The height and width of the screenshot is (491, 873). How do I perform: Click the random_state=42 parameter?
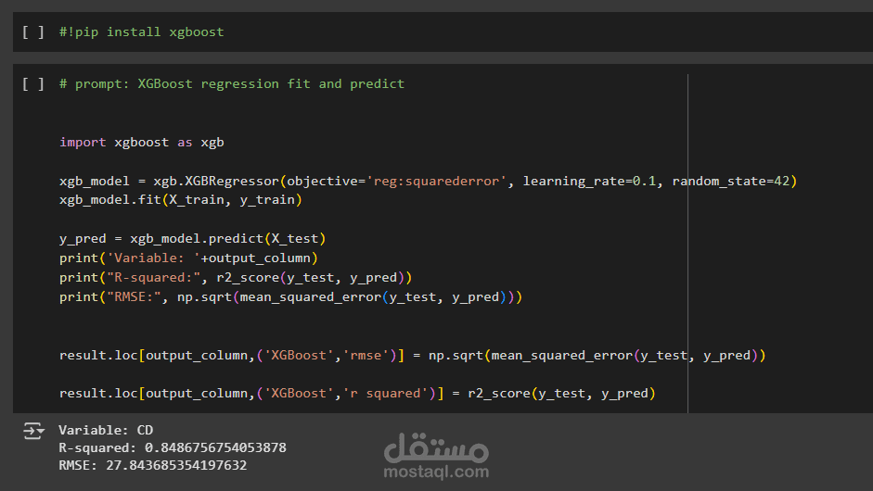pos(731,182)
